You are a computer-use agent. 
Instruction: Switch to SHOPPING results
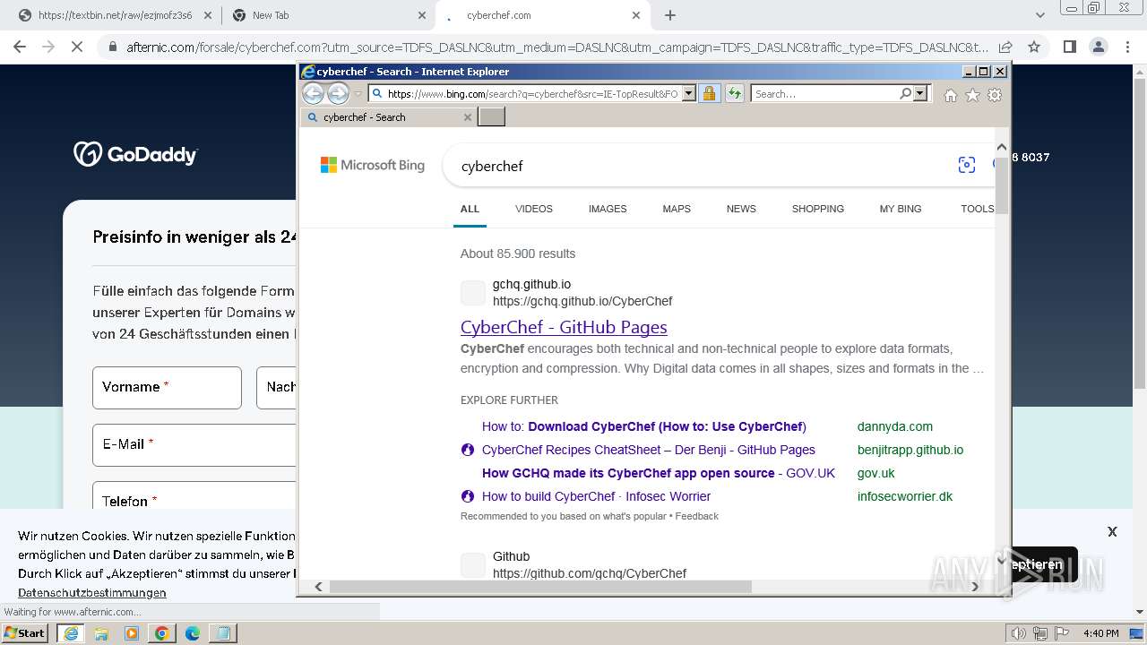click(818, 209)
